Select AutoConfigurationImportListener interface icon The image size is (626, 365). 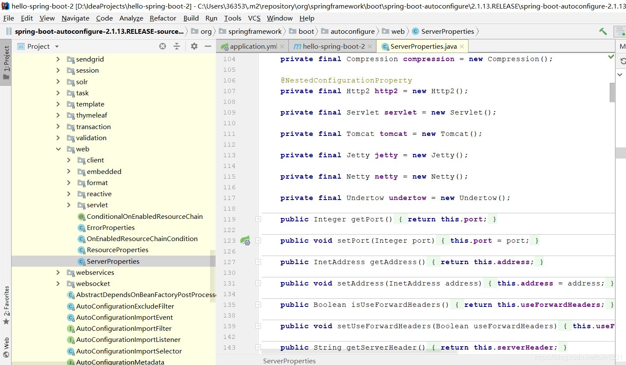pos(71,340)
